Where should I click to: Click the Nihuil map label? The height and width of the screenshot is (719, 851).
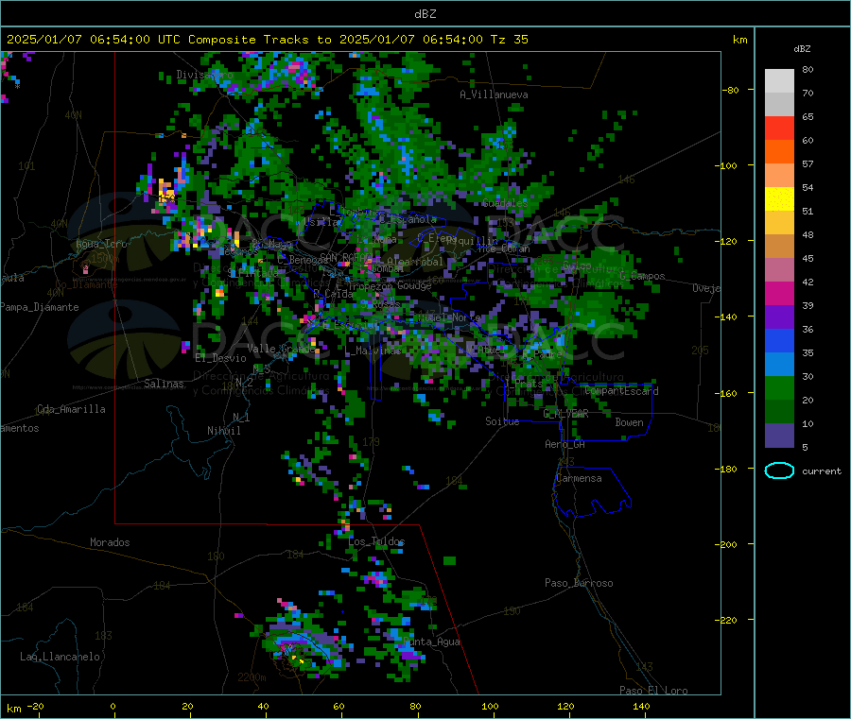point(223,431)
